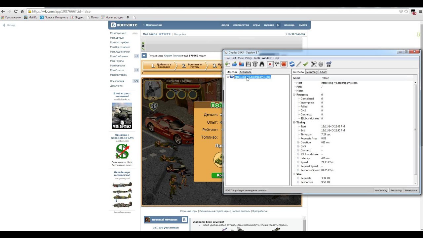This screenshot has width=423, height=238.
Task: Toggle throttling with the checkered flag icon
Action: point(277,64)
